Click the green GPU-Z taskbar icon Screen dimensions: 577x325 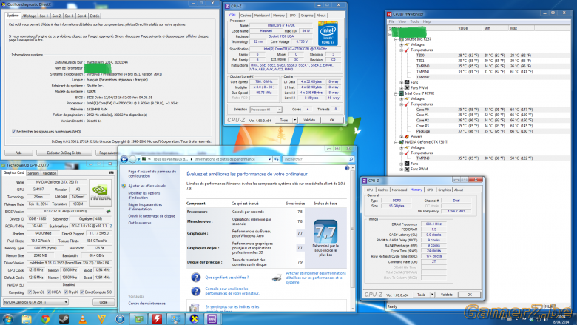pyautogui.click(x=139, y=319)
